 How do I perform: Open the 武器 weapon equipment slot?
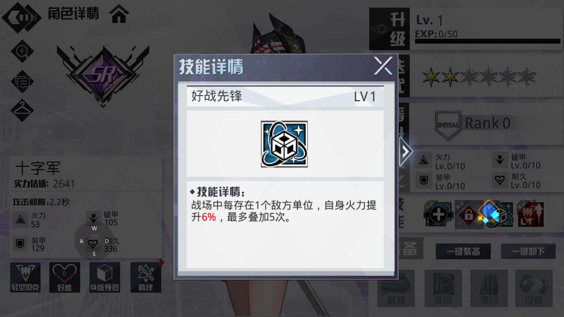click(x=396, y=288)
